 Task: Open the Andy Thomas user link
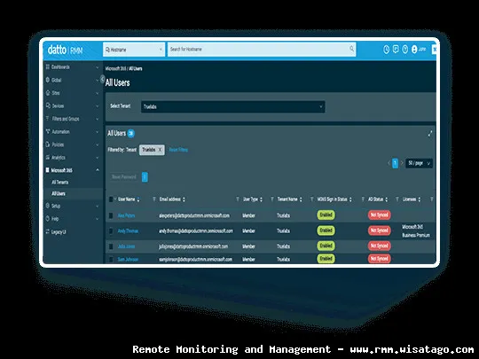coord(128,231)
